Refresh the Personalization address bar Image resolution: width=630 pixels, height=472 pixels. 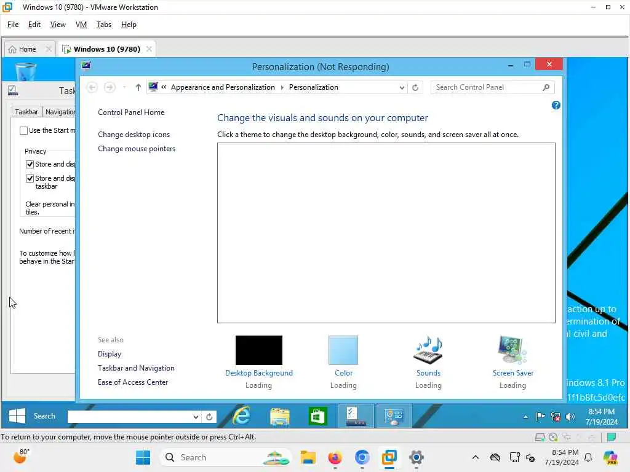tap(415, 87)
